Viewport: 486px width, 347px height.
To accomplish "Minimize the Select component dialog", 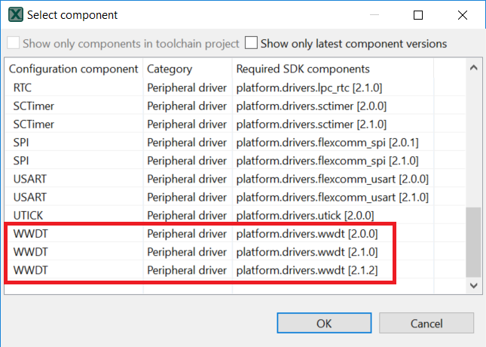I will [x=376, y=14].
